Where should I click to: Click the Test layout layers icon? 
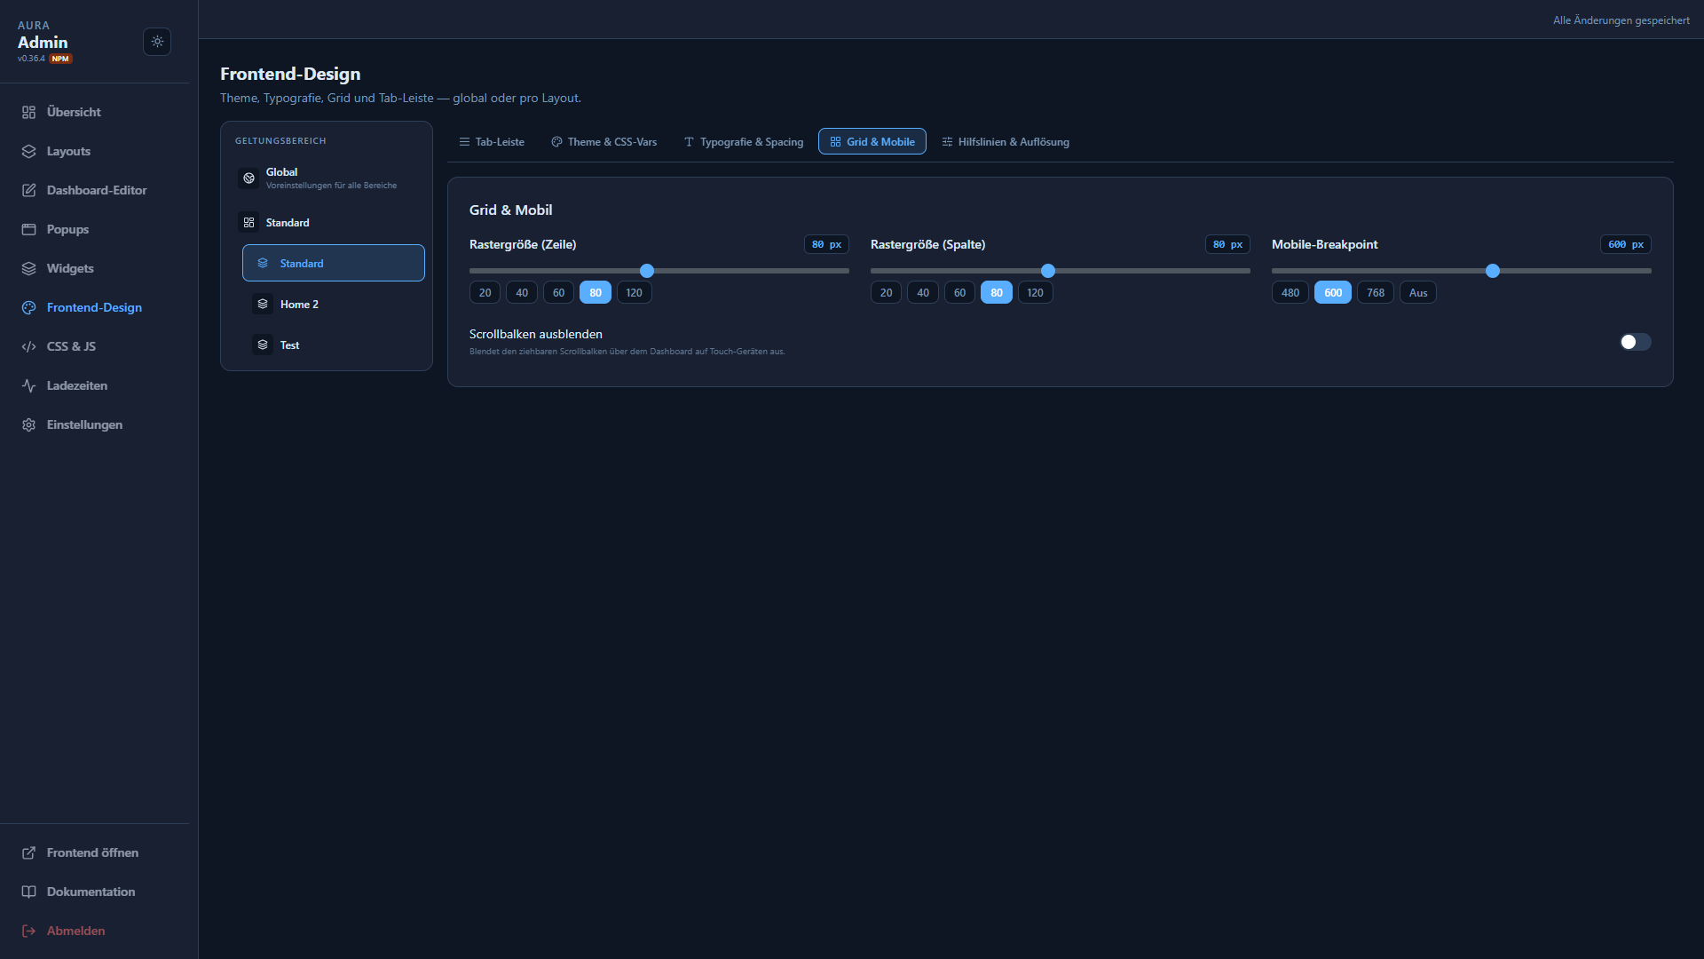tap(263, 345)
